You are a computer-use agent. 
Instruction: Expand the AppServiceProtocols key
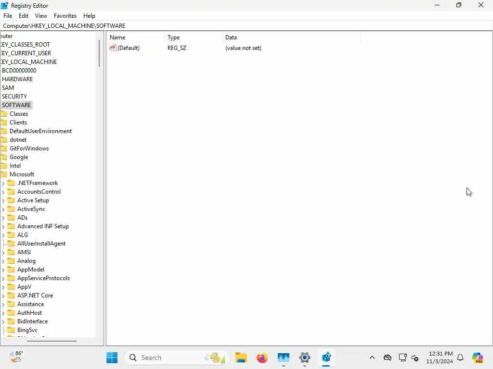pyautogui.click(x=3, y=278)
